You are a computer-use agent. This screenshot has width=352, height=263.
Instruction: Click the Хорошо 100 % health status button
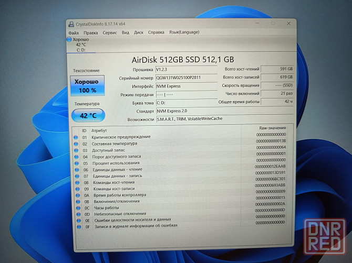tap(87, 86)
